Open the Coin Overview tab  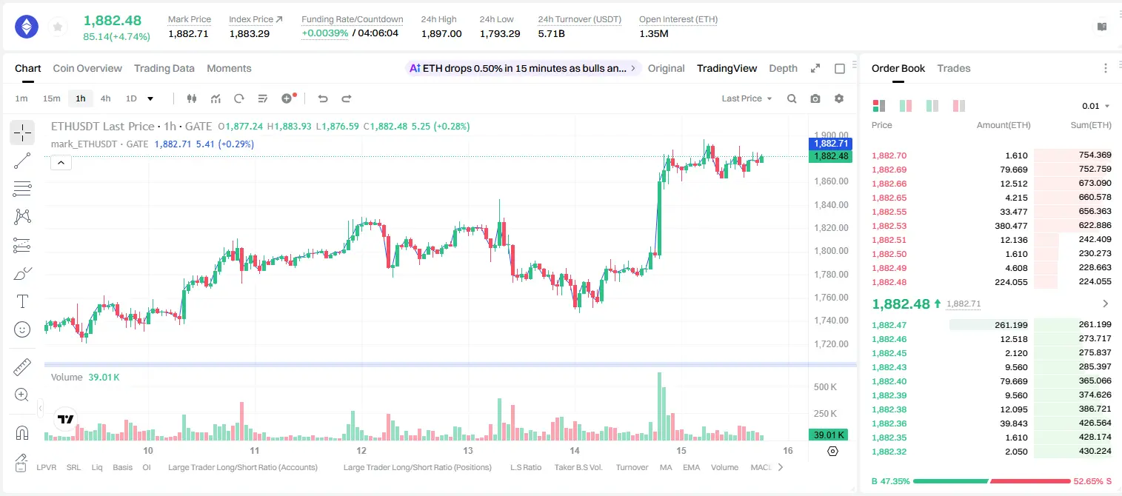(87, 68)
